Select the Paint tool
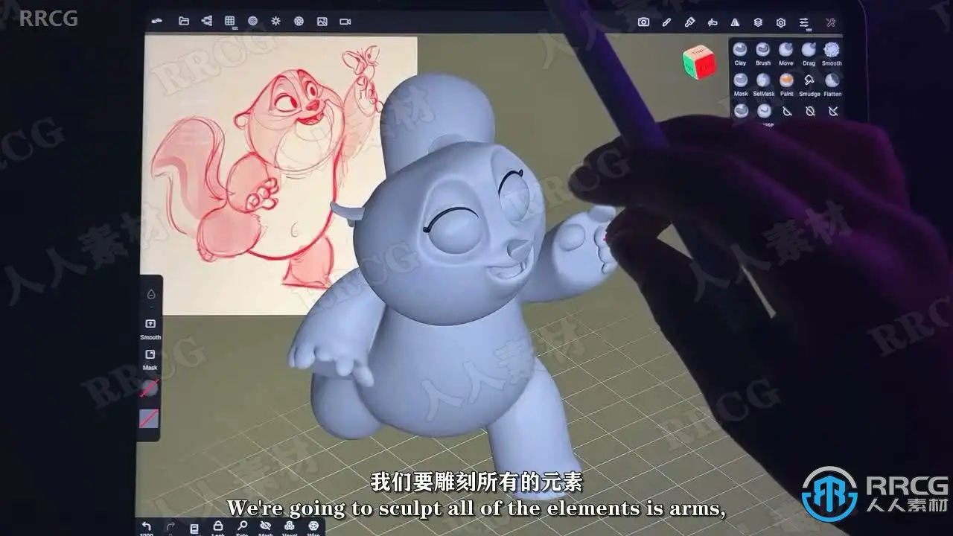This screenshot has height=536, width=953. (x=786, y=84)
